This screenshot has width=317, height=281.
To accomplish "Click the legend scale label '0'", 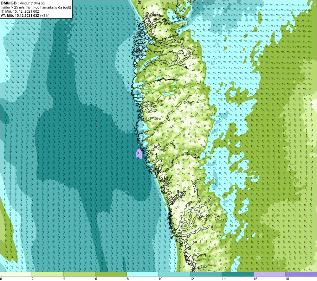I will click(x=1, y=279).
